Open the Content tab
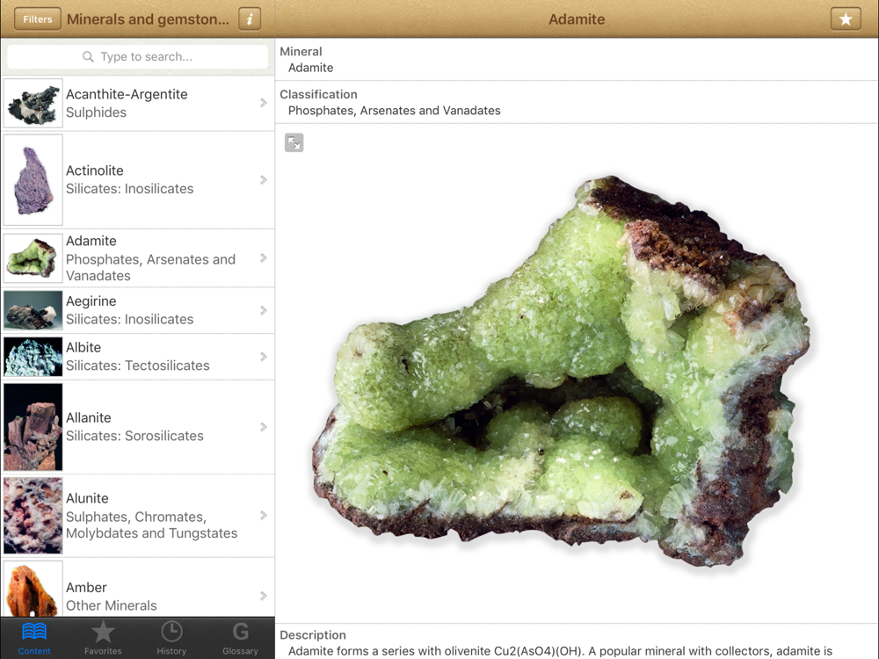879x659 pixels. pyautogui.click(x=34, y=638)
